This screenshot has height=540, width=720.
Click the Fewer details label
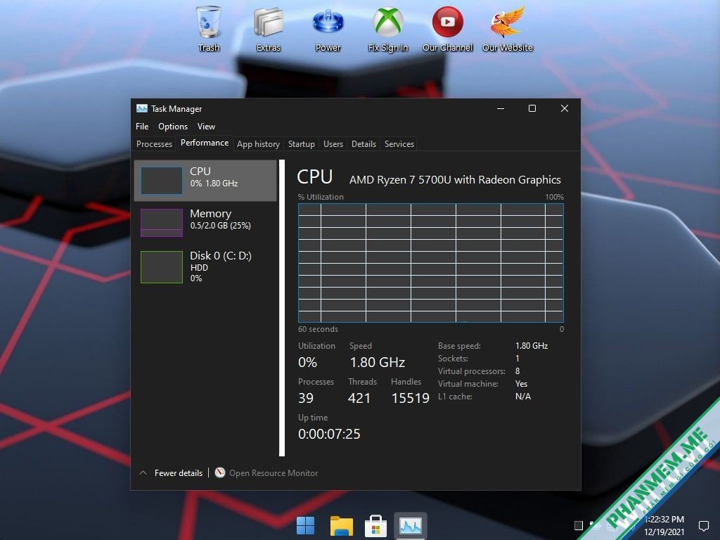point(178,473)
